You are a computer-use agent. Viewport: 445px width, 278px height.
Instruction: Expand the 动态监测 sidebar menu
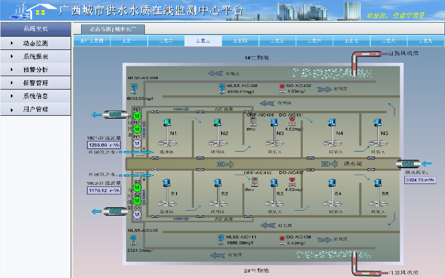pyautogui.click(x=35, y=44)
